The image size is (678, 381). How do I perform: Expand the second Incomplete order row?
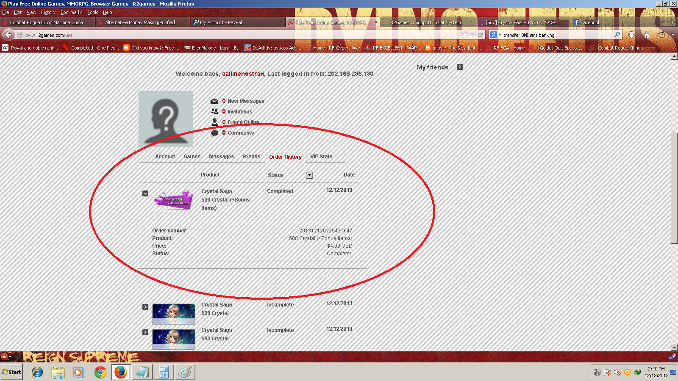click(145, 332)
